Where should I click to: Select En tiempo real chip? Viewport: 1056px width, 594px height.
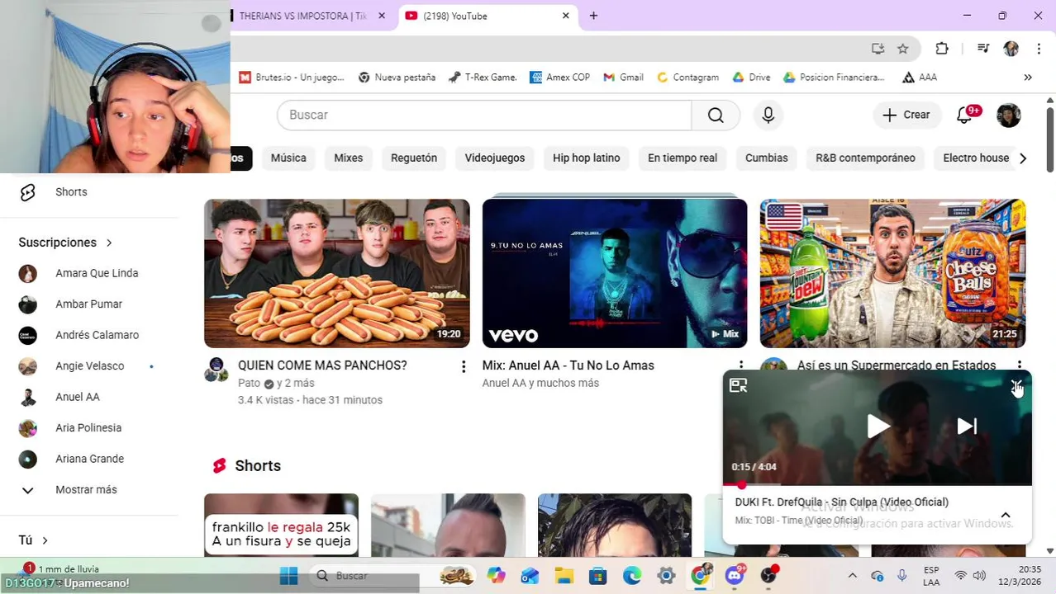683,158
